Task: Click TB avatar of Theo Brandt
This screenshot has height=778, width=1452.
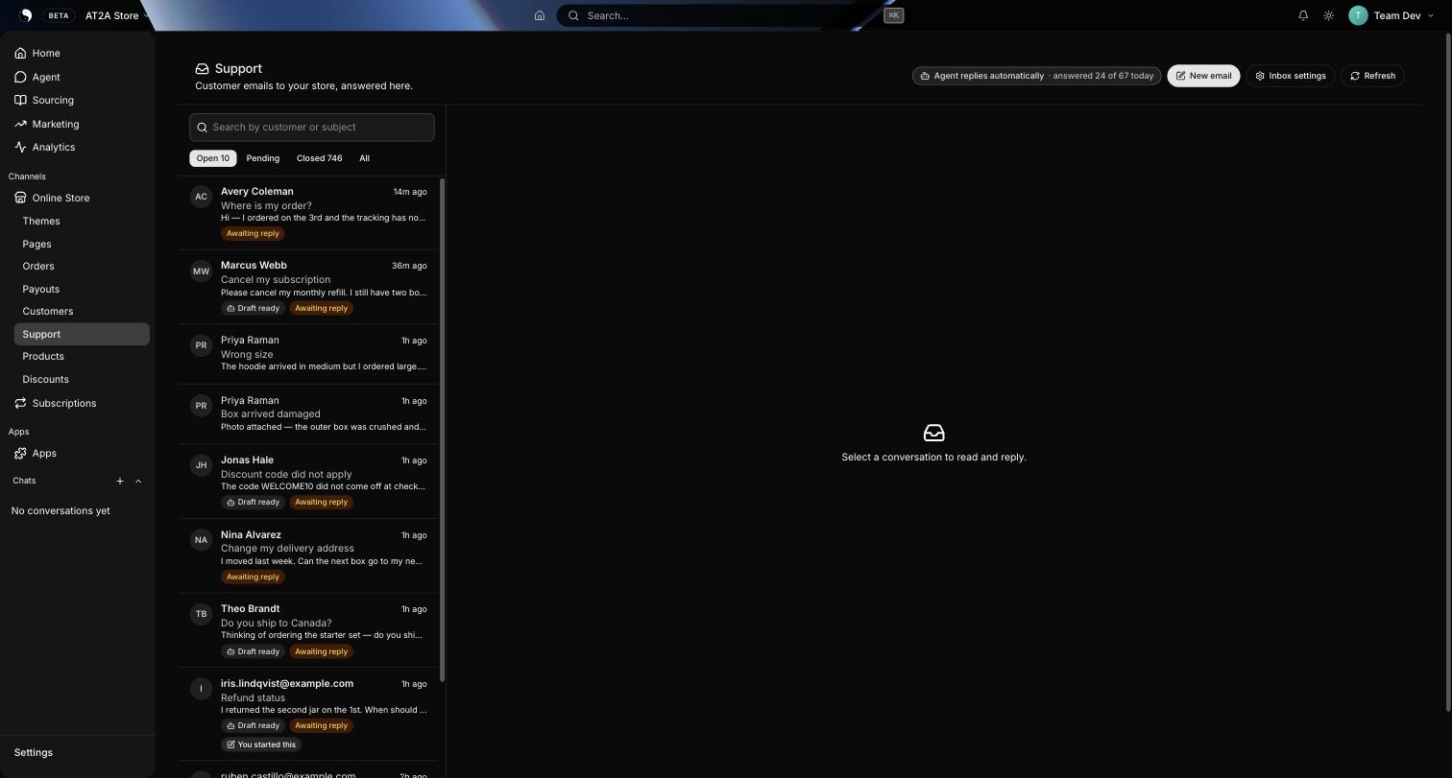Action: [201, 614]
